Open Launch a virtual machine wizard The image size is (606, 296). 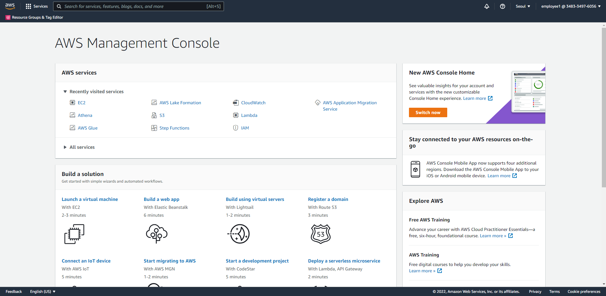[x=90, y=199]
